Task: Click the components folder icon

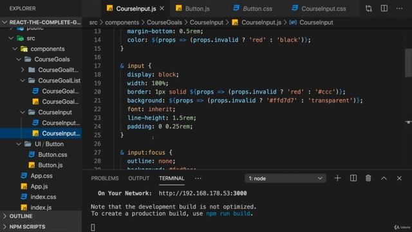Action: tap(24, 49)
